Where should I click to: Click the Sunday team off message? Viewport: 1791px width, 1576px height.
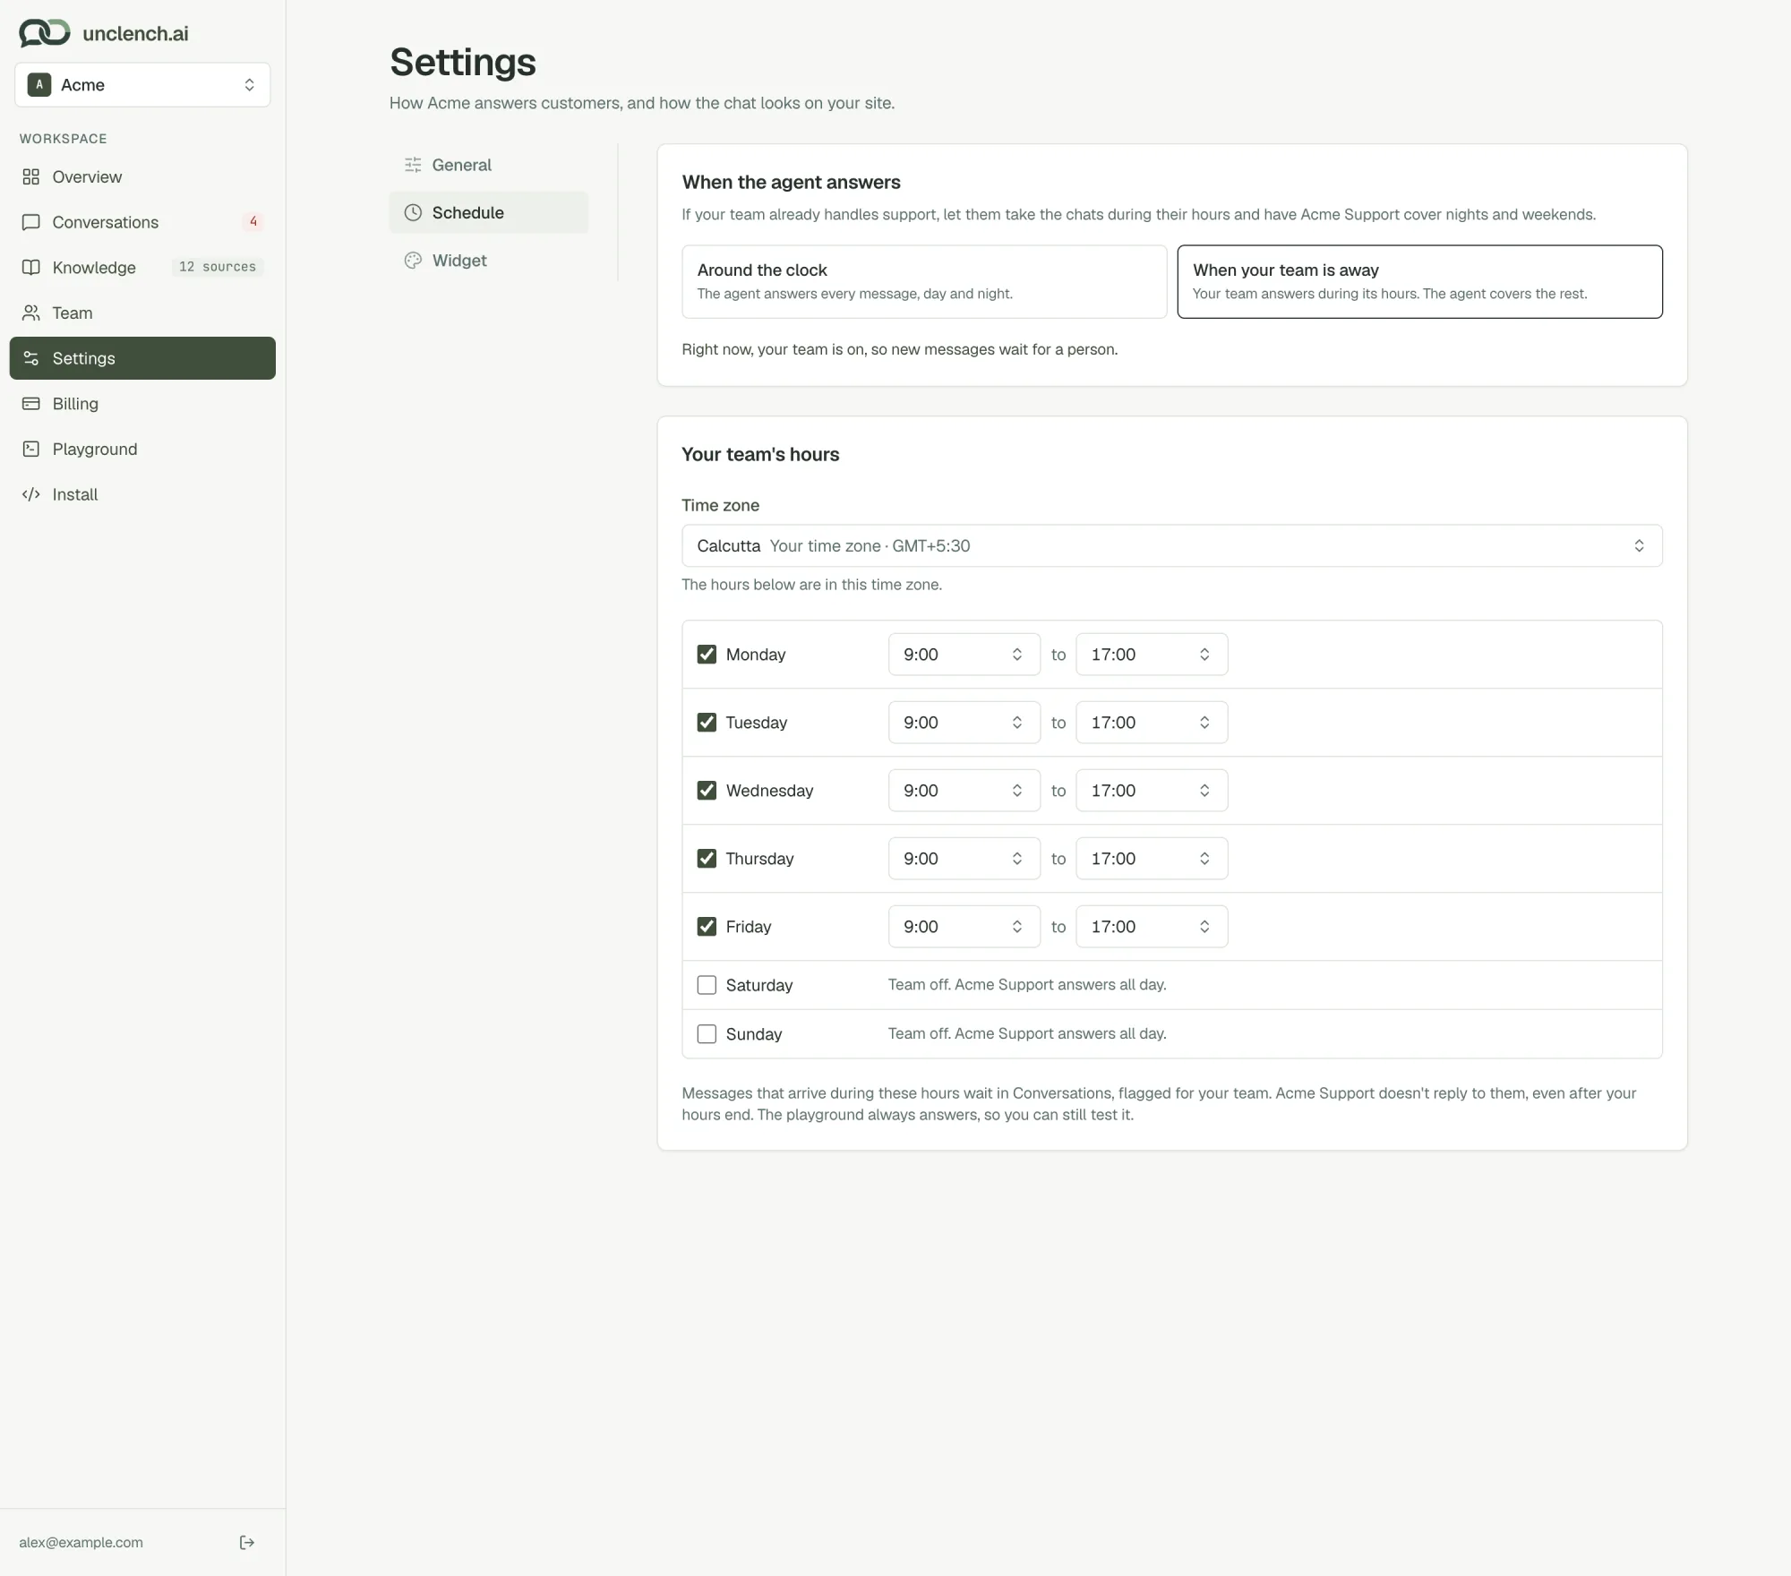click(1027, 1032)
